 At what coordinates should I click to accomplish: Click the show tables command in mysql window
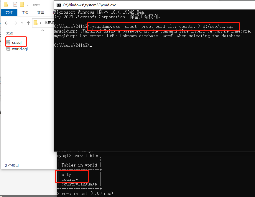pyautogui.click(x=79, y=156)
